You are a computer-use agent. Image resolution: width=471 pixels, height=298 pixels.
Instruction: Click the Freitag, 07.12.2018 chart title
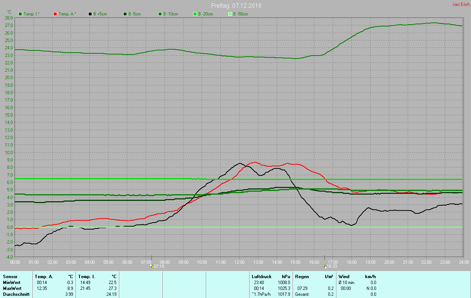click(x=236, y=6)
